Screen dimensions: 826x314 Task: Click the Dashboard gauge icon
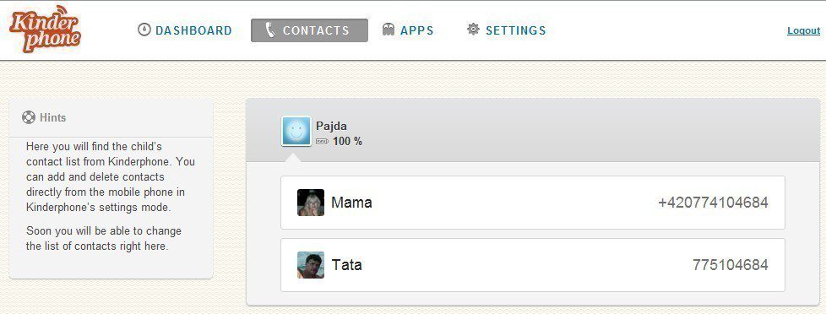click(144, 30)
